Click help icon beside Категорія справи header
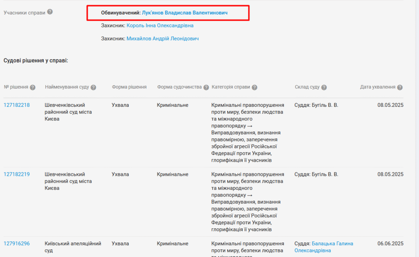 pyautogui.click(x=254, y=87)
